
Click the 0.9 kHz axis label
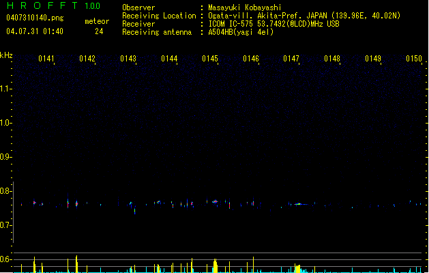tap(5, 157)
